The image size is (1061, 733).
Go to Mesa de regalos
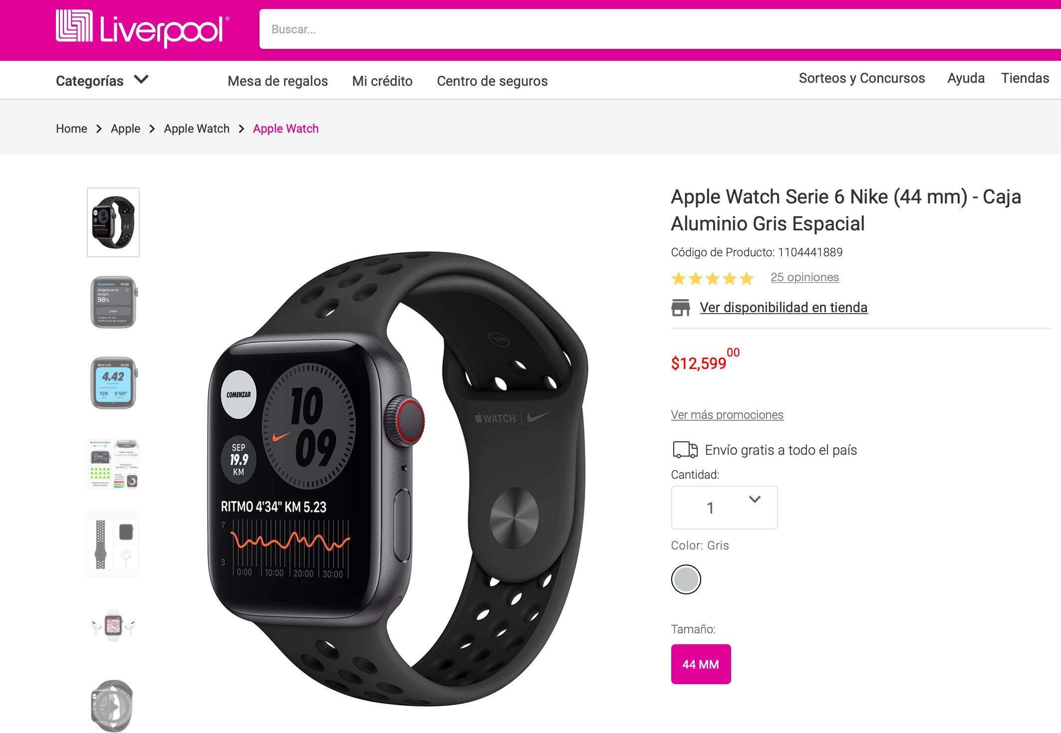[x=277, y=81]
